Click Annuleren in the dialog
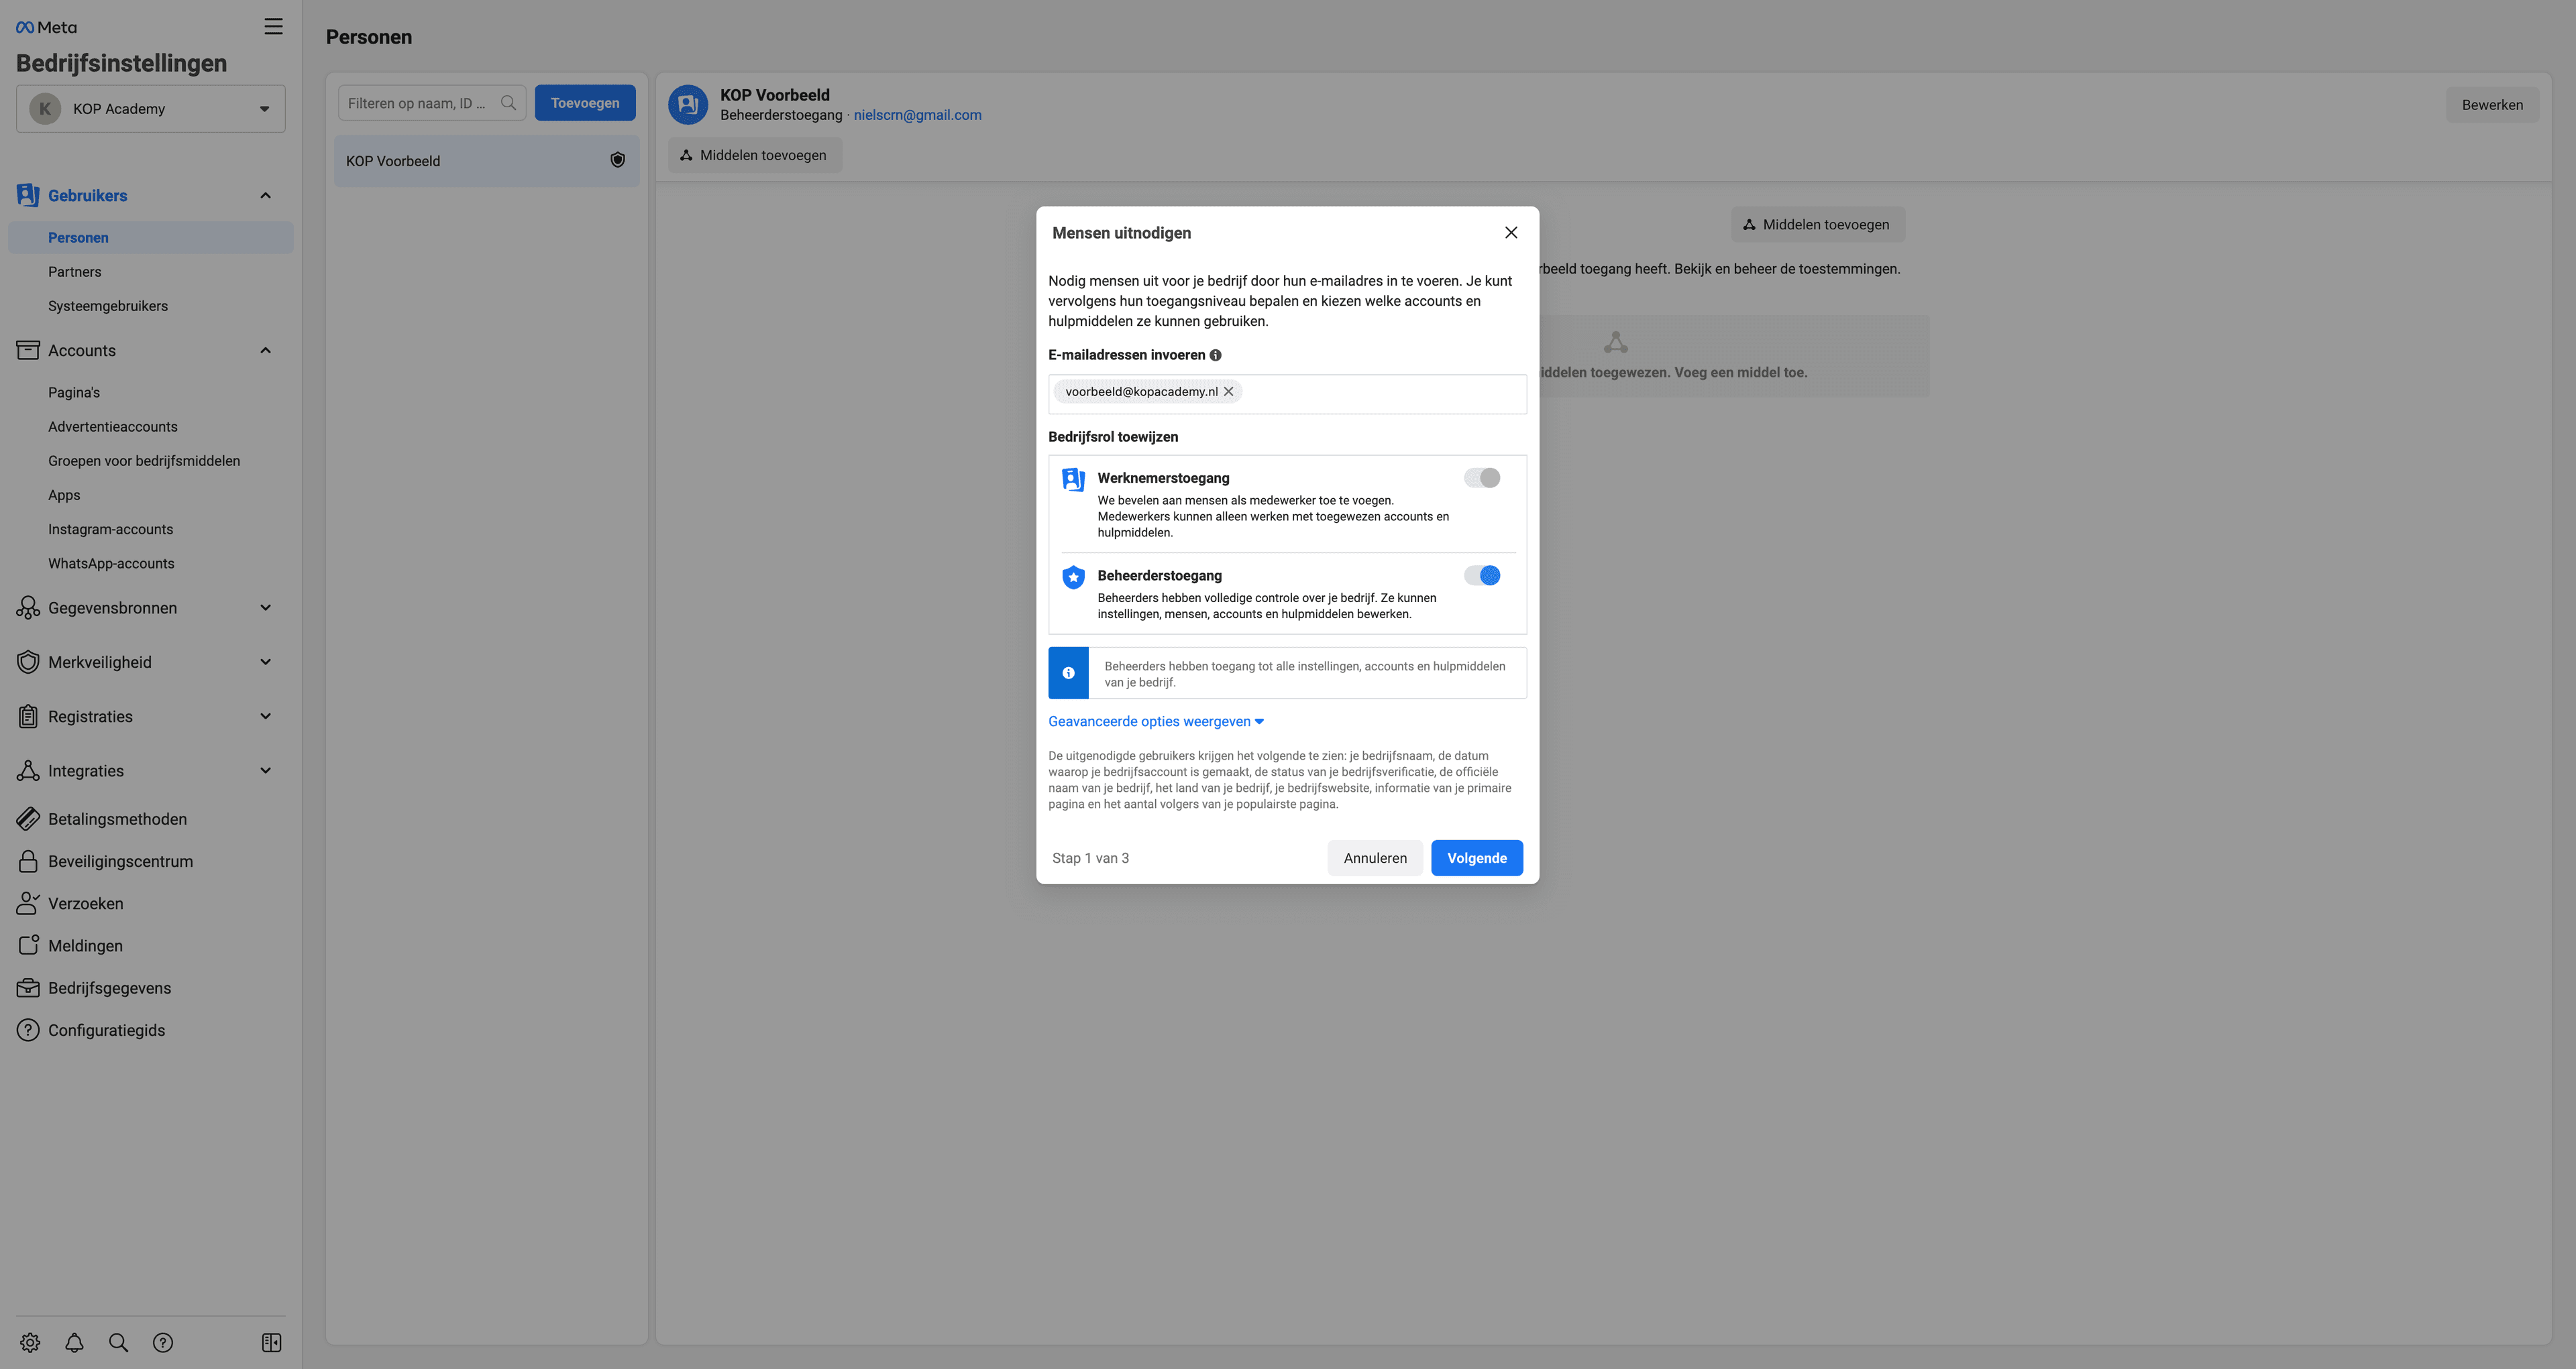 coord(1375,857)
